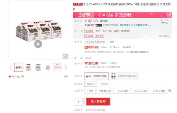
Task: Select the 200ml*6 specification option
Action: 91,84
